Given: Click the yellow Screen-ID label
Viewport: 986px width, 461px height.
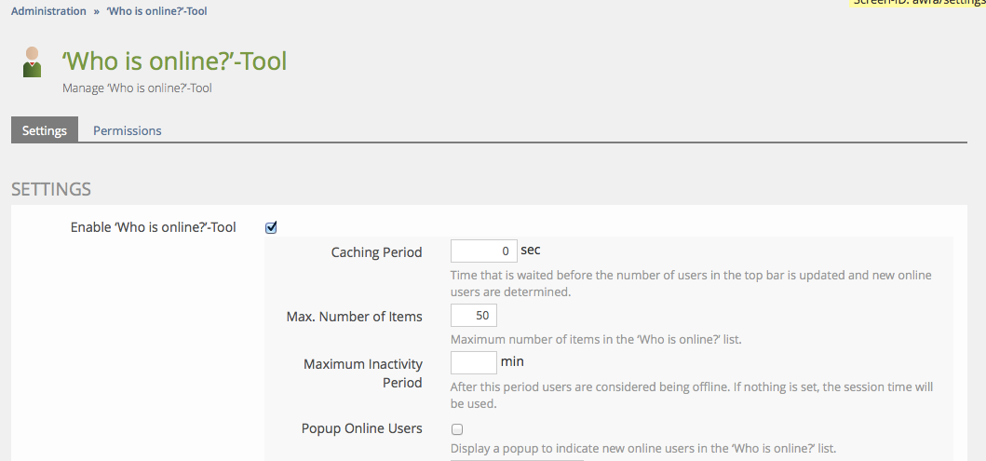Looking at the screenshot, I should (917, 3).
